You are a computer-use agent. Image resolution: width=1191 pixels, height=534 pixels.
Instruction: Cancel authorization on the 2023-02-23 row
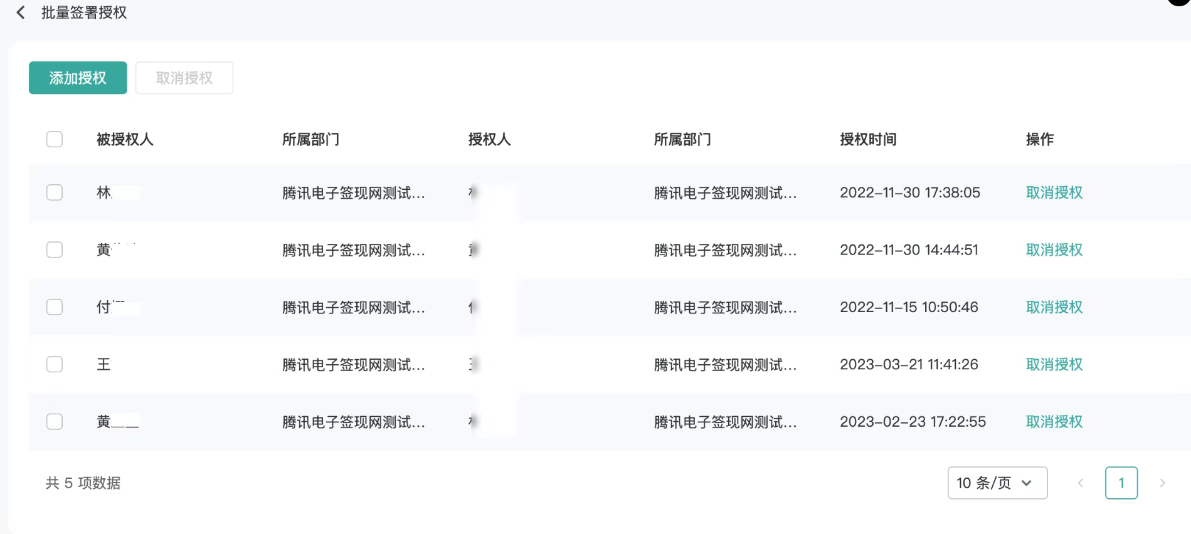1054,421
